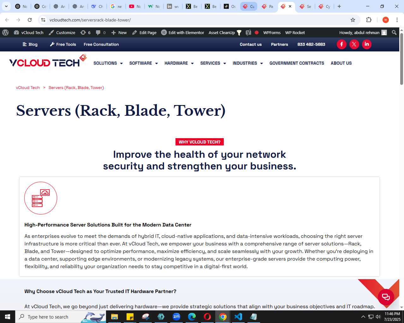Launch Sticky Notes from taskbar

pos(130,317)
